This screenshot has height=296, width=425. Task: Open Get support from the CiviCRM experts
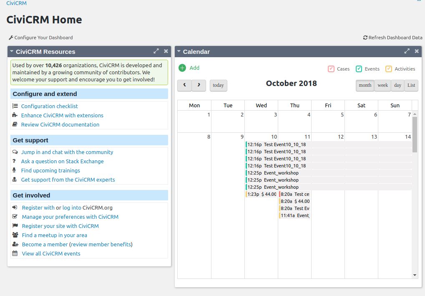pos(68,180)
